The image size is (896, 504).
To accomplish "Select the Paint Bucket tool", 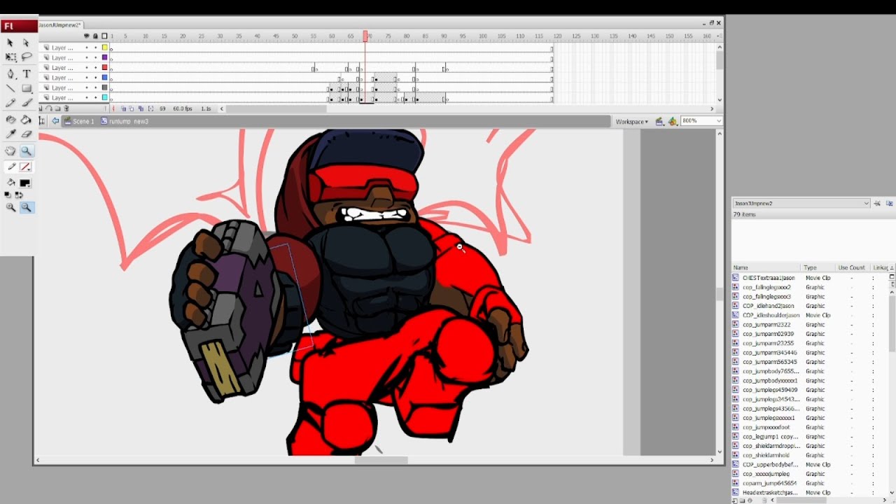I will point(26,119).
